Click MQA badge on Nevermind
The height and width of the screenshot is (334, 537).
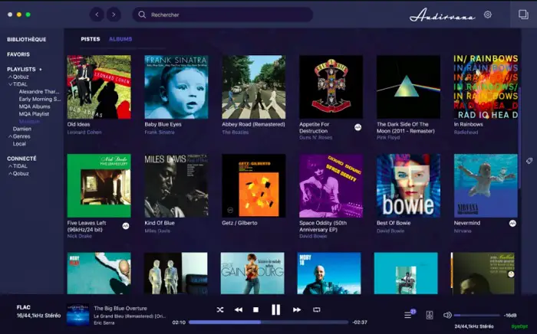coord(512,223)
